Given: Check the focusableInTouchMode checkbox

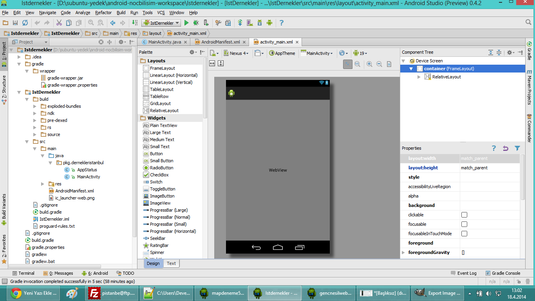Looking at the screenshot, I should (x=464, y=234).
